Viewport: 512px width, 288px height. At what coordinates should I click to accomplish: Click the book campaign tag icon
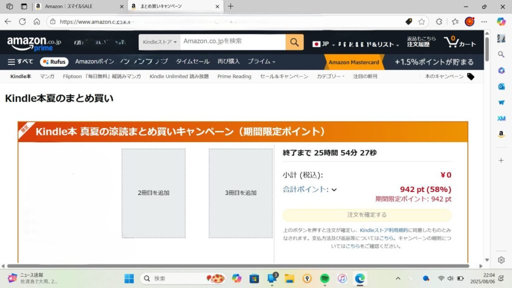click(470, 76)
